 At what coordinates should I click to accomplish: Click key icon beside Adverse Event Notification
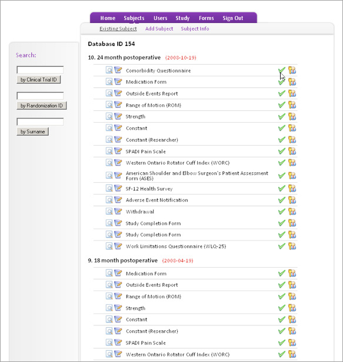point(292,200)
